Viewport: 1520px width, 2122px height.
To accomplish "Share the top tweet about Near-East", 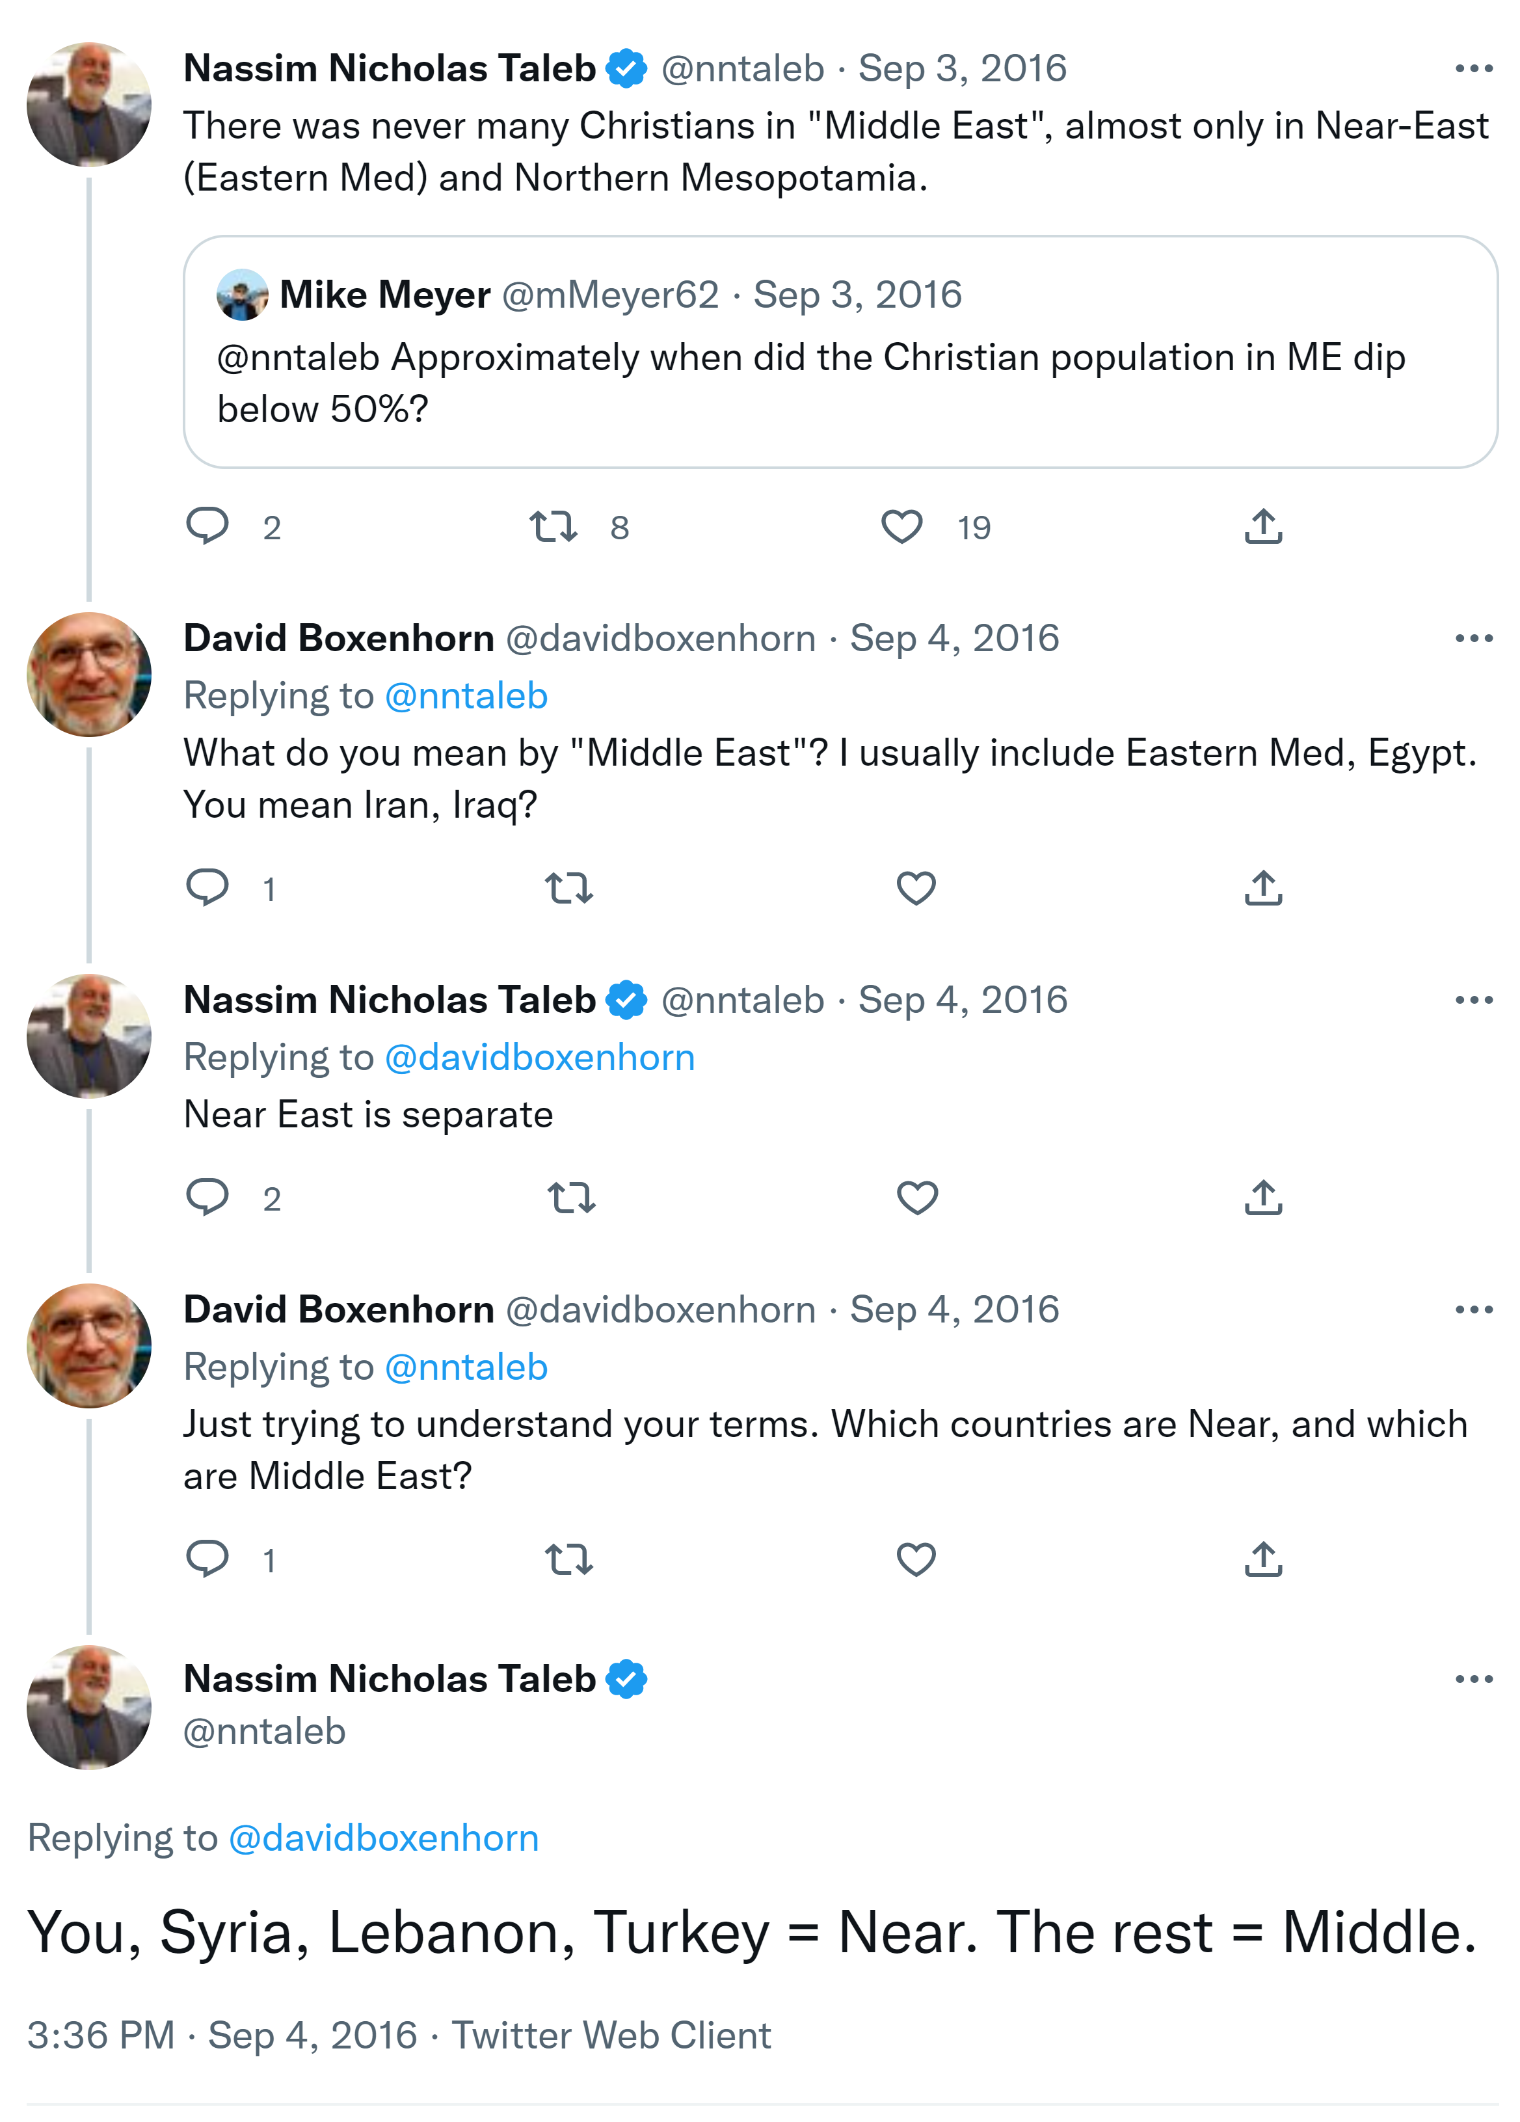I will (1263, 527).
